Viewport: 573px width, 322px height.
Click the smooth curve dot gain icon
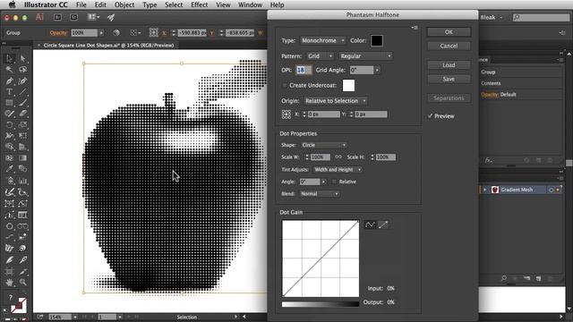tap(370, 225)
